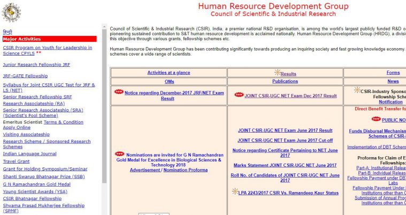Open CSIR Bhatnagar Fellowship link

[32, 198]
